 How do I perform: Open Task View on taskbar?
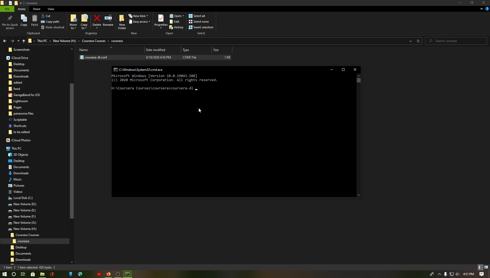23,274
